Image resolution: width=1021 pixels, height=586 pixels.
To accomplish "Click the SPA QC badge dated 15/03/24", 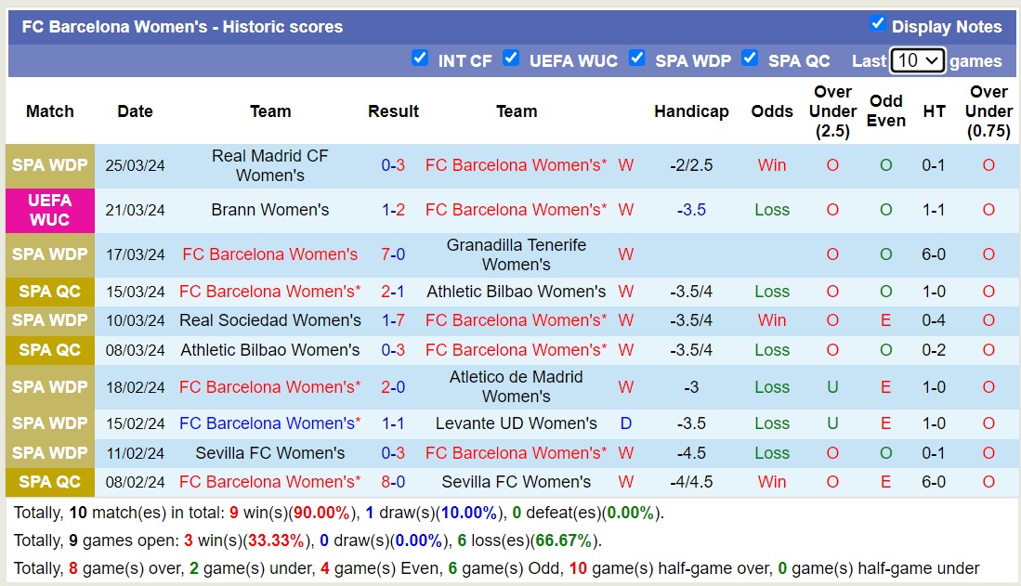I will 50,292.
